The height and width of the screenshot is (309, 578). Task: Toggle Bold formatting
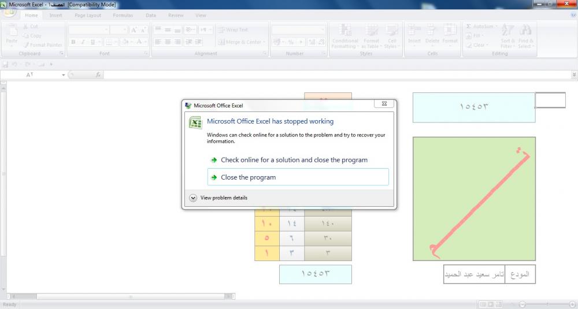coord(73,42)
